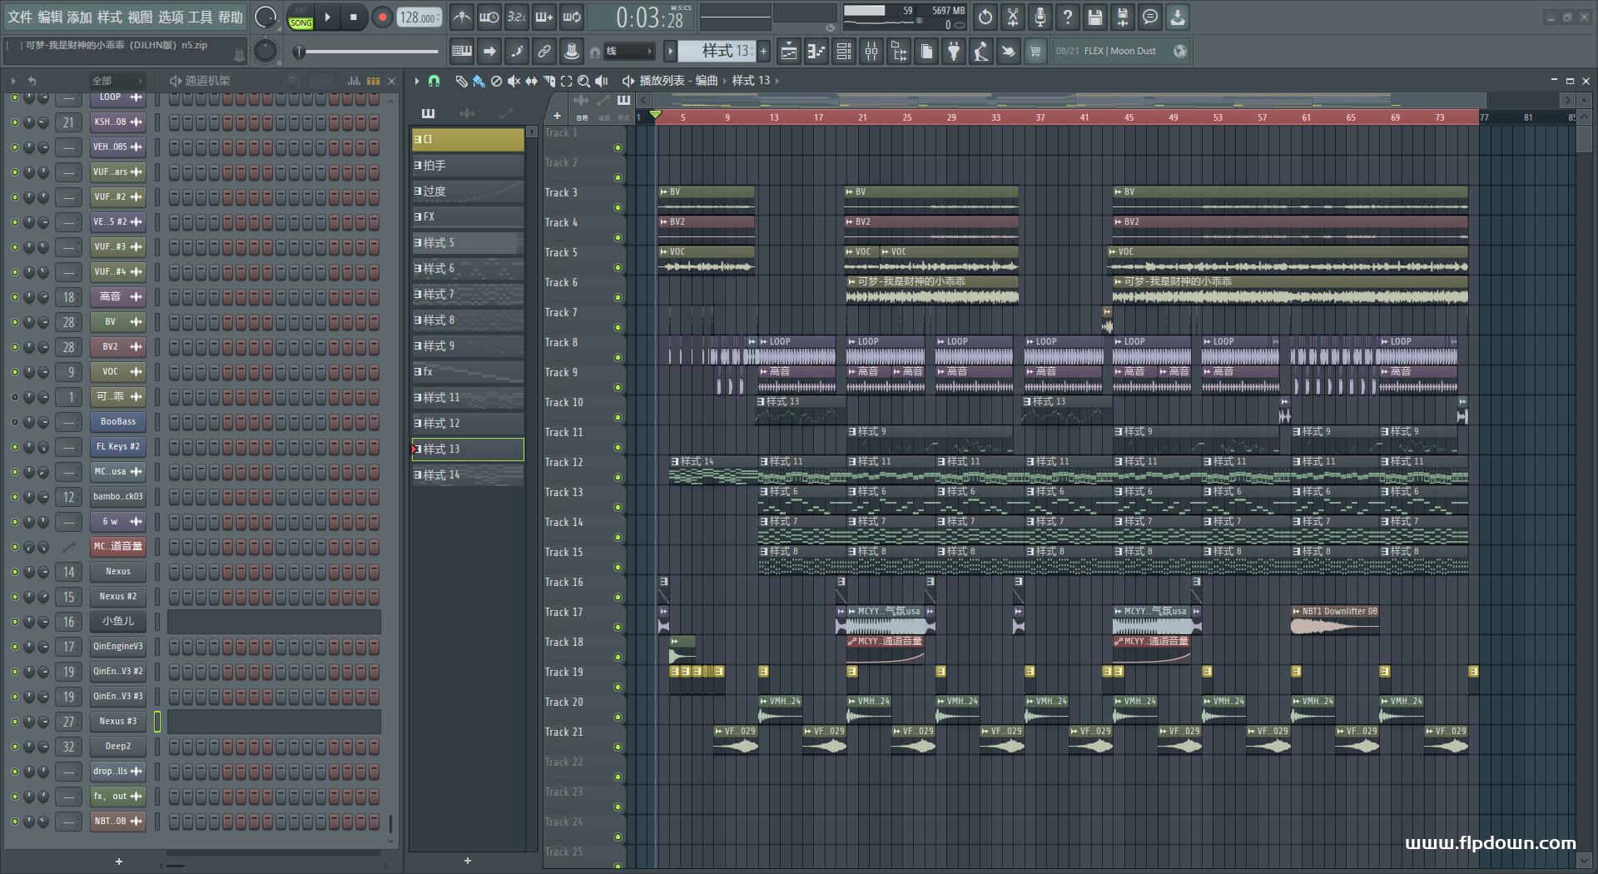Viewport: 1598px width, 874px height.
Task: Select the BooBass channel button
Action: [117, 422]
